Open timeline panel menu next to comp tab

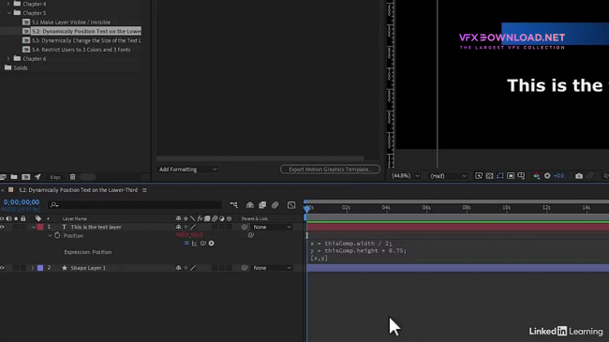click(144, 190)
